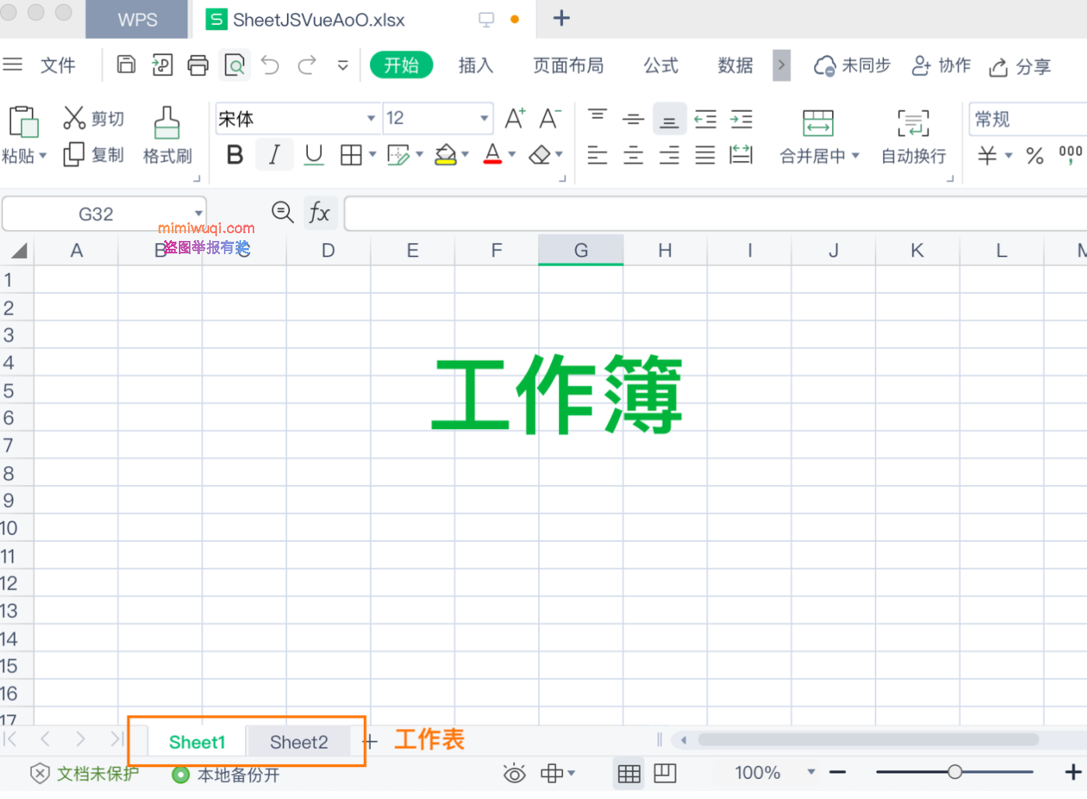This screenshot has width=1087, height=799.
Task: Click percent style button
Action: pyautogui.click(x=1034, y=155)
